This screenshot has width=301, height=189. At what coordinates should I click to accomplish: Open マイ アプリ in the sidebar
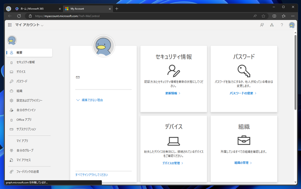pyautogui.click(x=29, y=141)
